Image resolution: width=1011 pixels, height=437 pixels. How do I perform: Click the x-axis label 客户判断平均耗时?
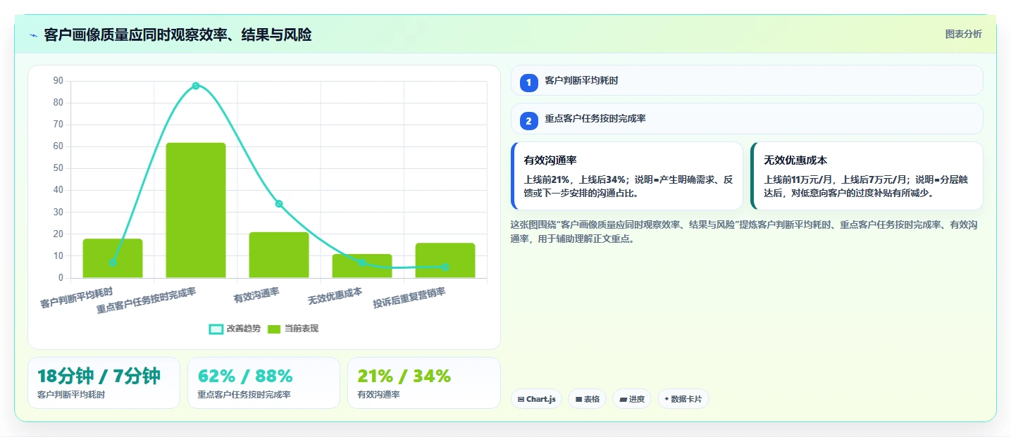(x=76, y=298)
